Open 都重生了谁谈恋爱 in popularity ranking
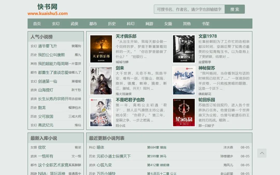 point(53,72)
